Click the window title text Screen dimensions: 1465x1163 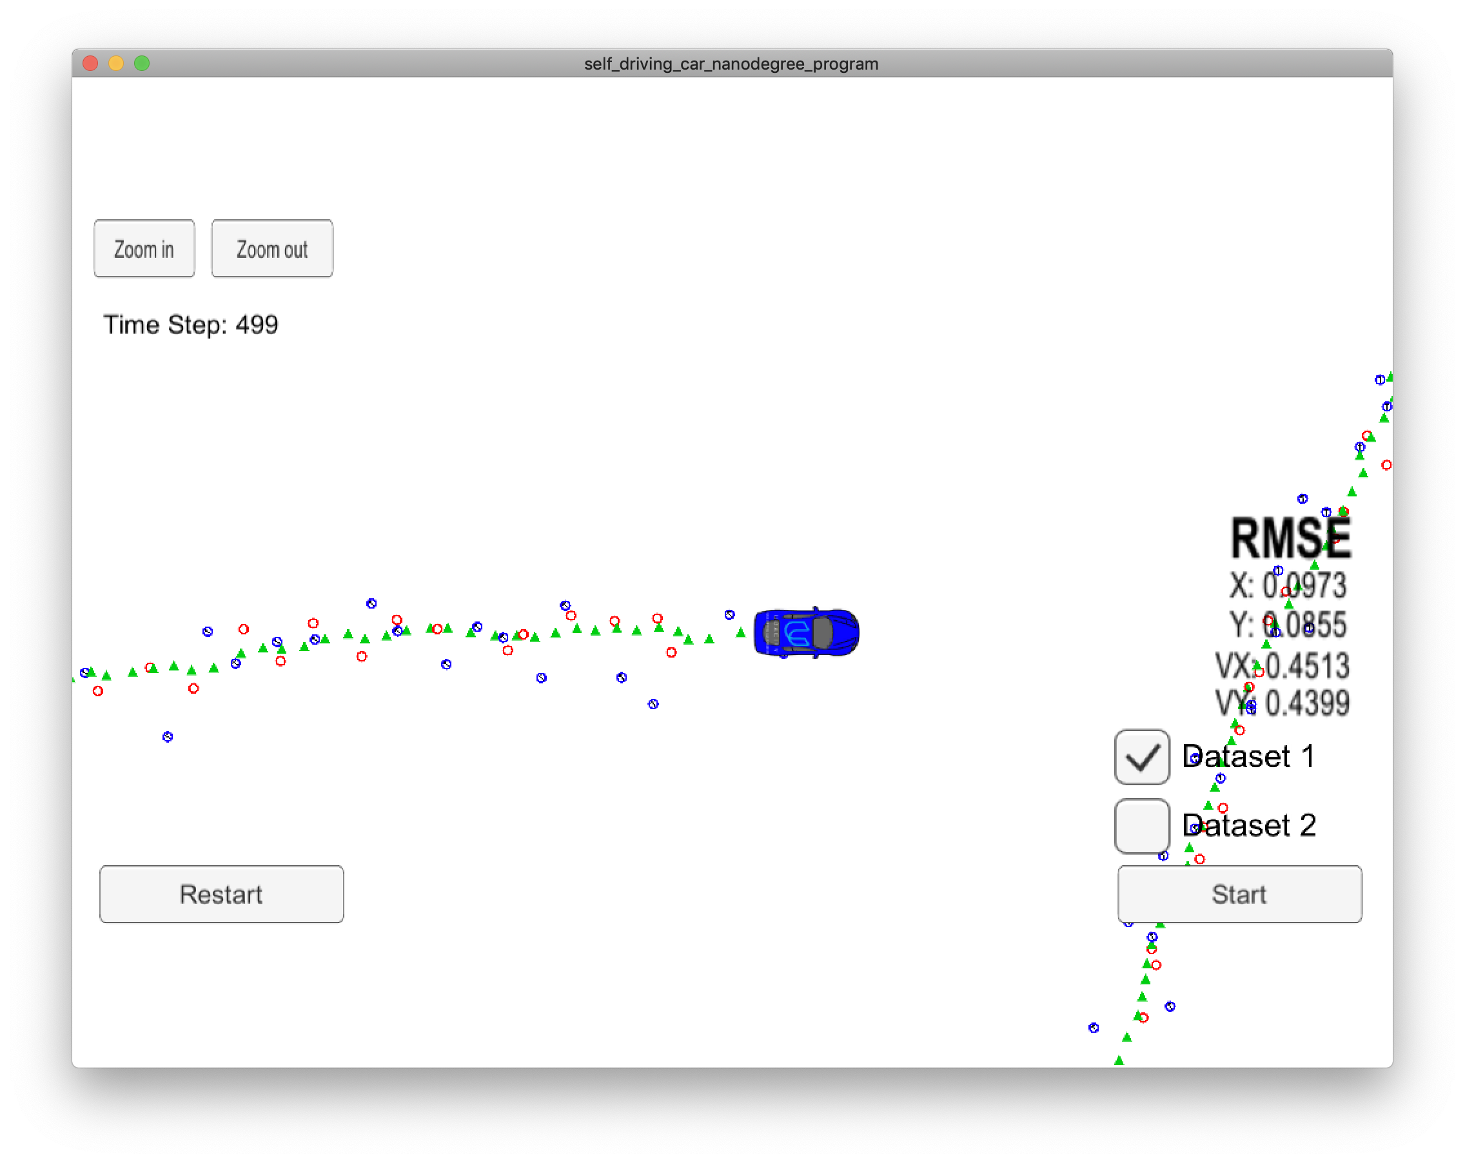(731, 64)
